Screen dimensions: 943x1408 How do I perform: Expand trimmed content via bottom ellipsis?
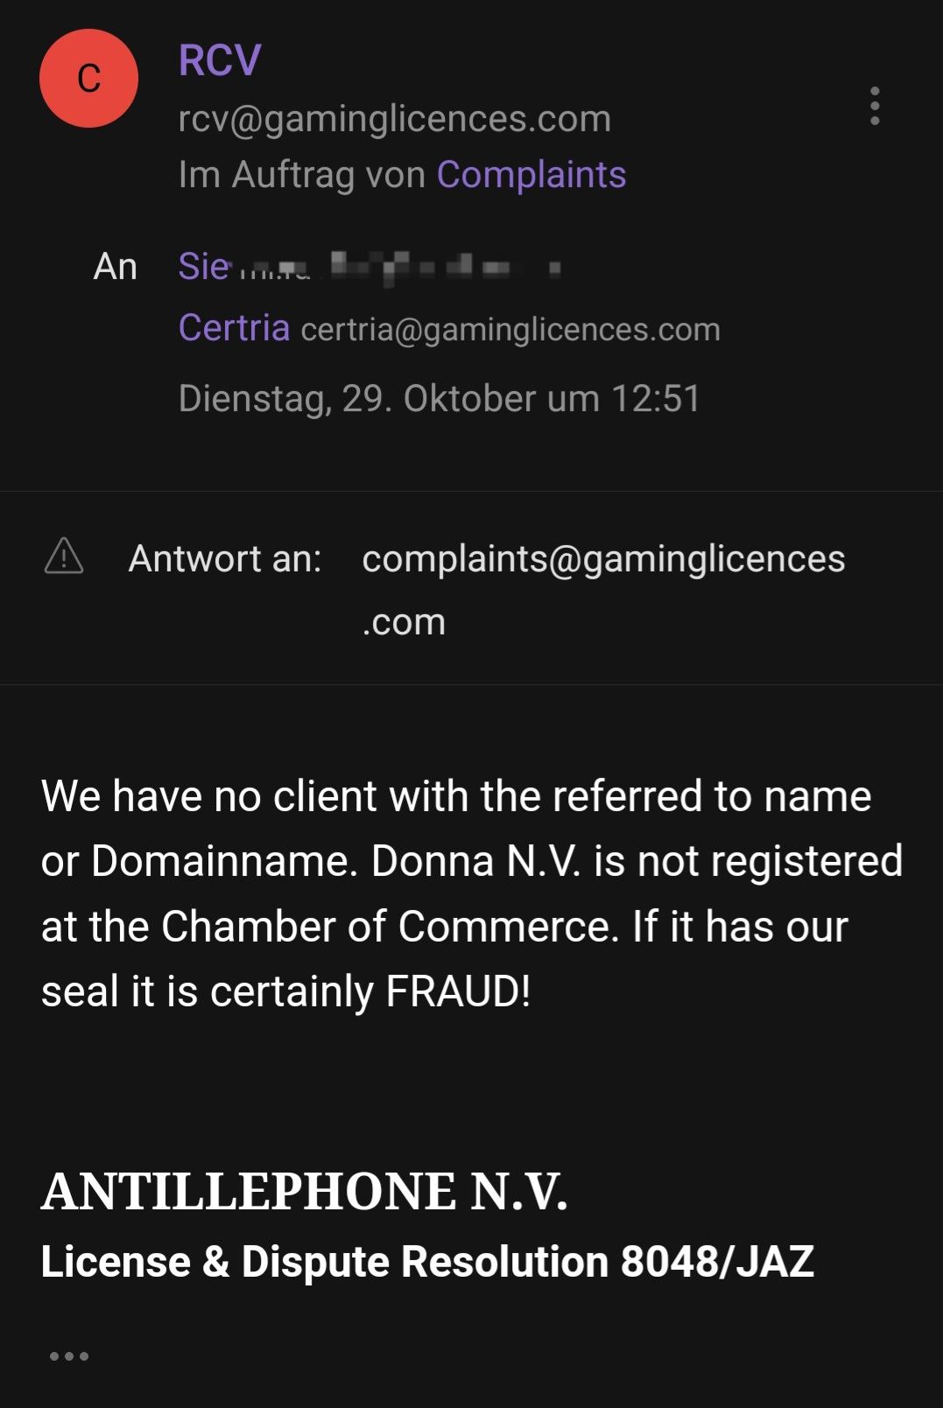[69, 1355]
